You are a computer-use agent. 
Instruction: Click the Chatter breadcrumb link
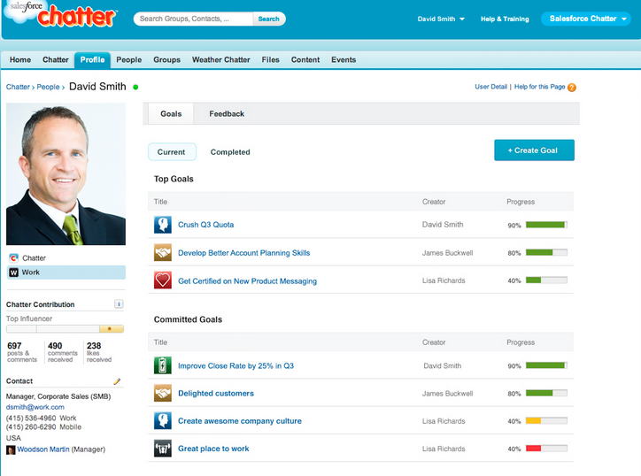pos(18,87)
